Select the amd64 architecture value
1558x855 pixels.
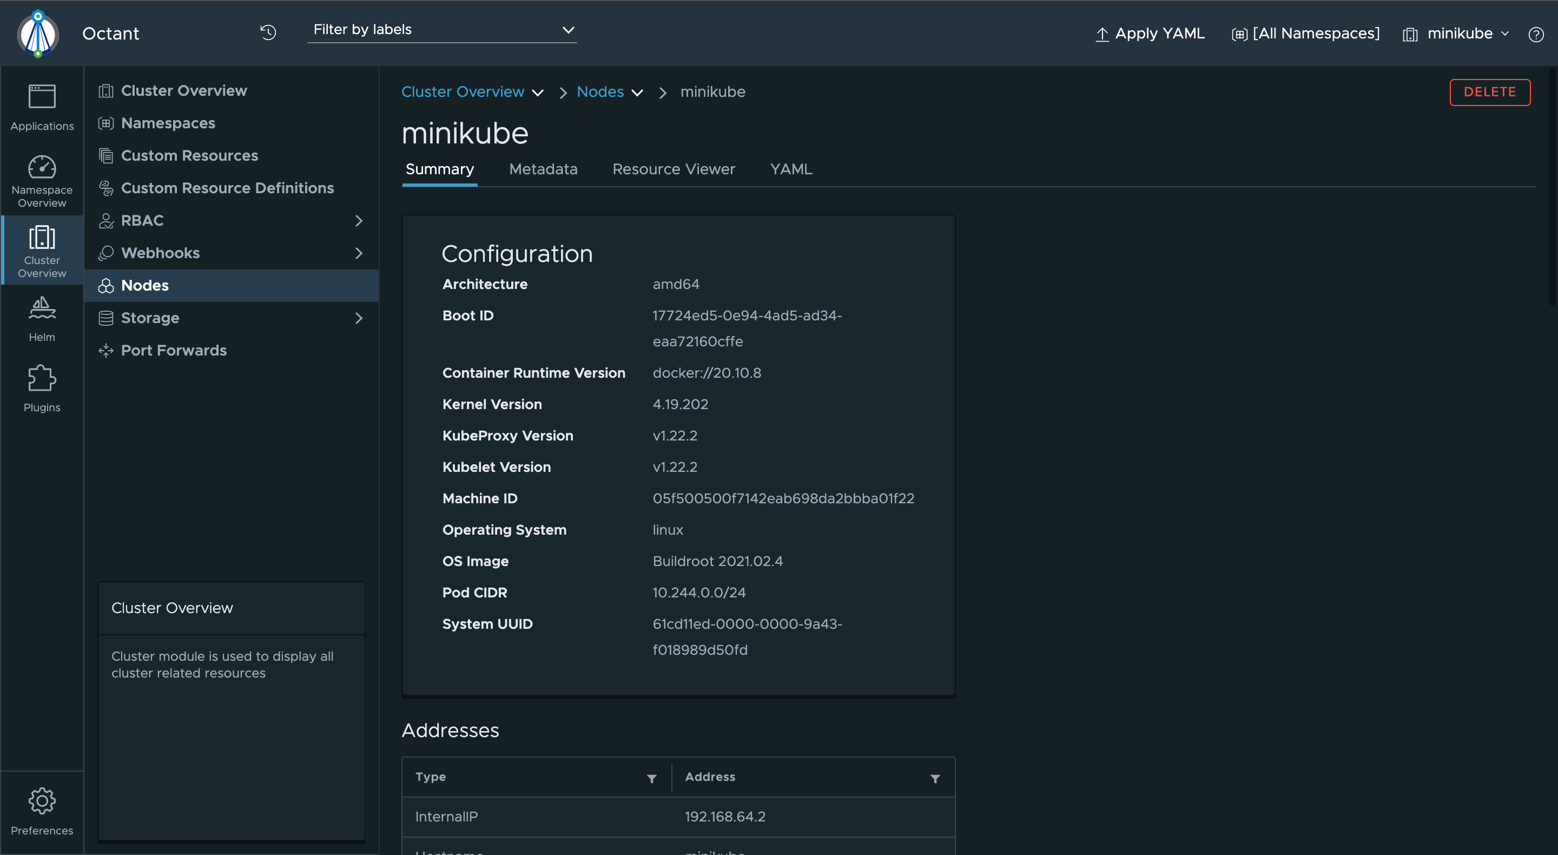(x=676, y=285)
